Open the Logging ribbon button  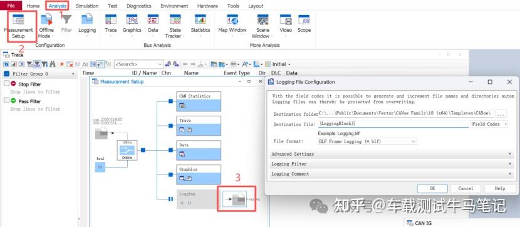[87, 24]
